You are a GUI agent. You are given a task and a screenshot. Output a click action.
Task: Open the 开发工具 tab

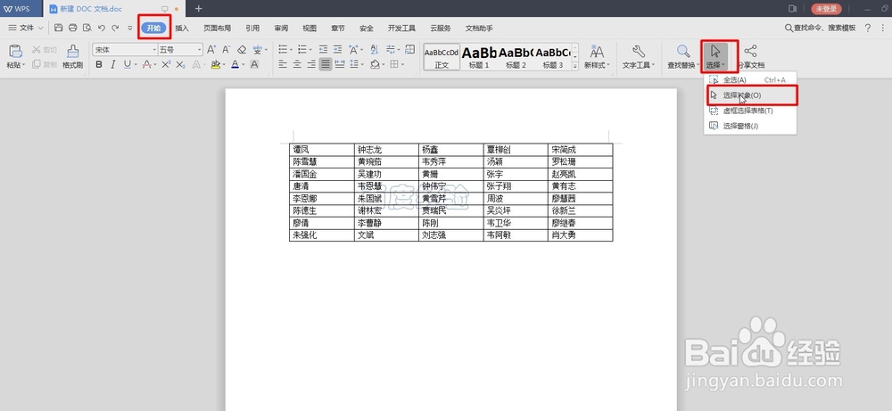pos(401,28)
